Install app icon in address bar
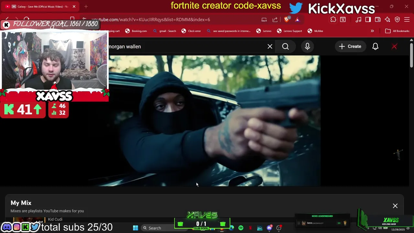The height and width of the screenshot is (233, 414). [x=264, y=20]
